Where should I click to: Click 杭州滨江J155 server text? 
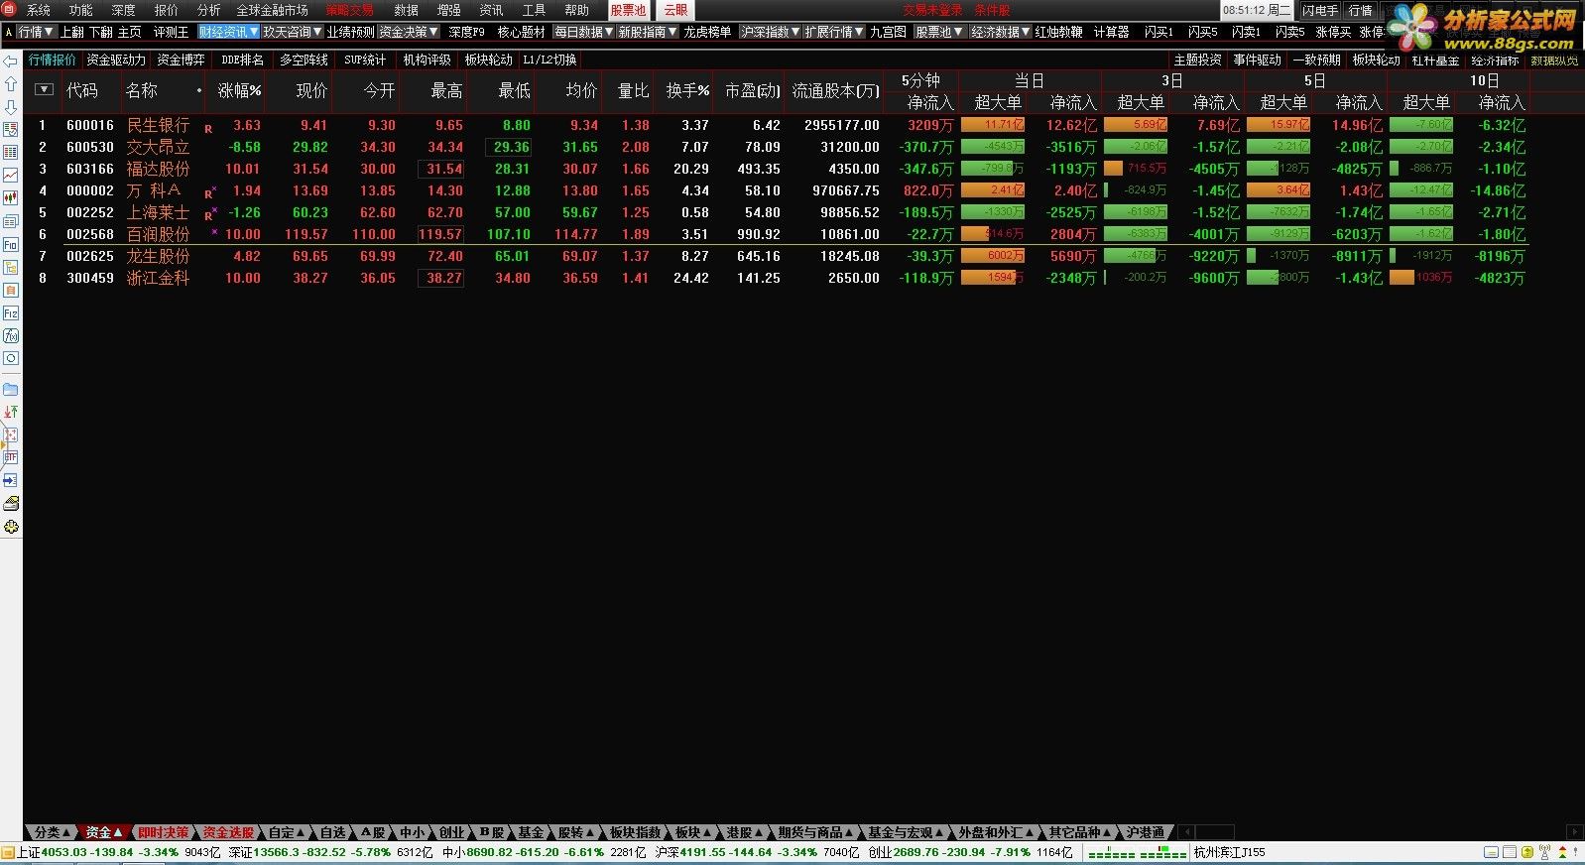click(1229, 852)
